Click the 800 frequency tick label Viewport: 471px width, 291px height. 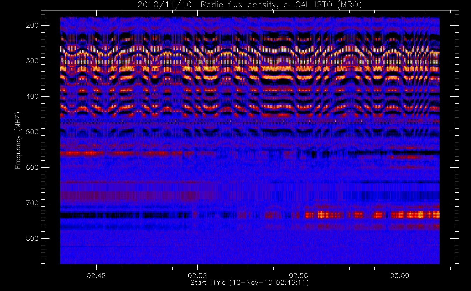pyautogui.click(x=32, y=238)
